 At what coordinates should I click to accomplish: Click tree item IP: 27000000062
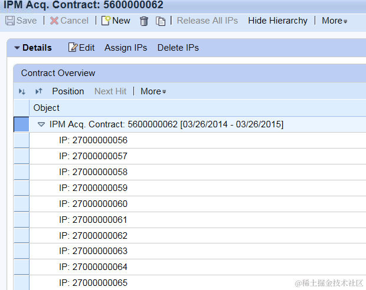[93, 236]
